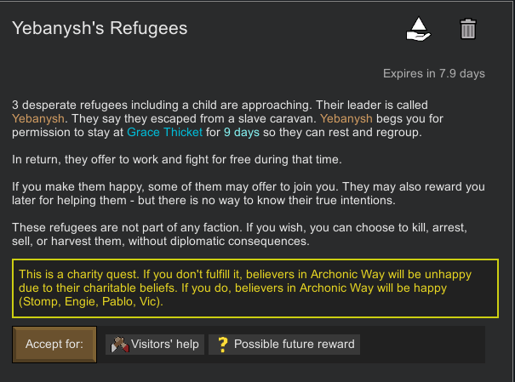Select the Possible future reward label

click(x=295, y=345)
